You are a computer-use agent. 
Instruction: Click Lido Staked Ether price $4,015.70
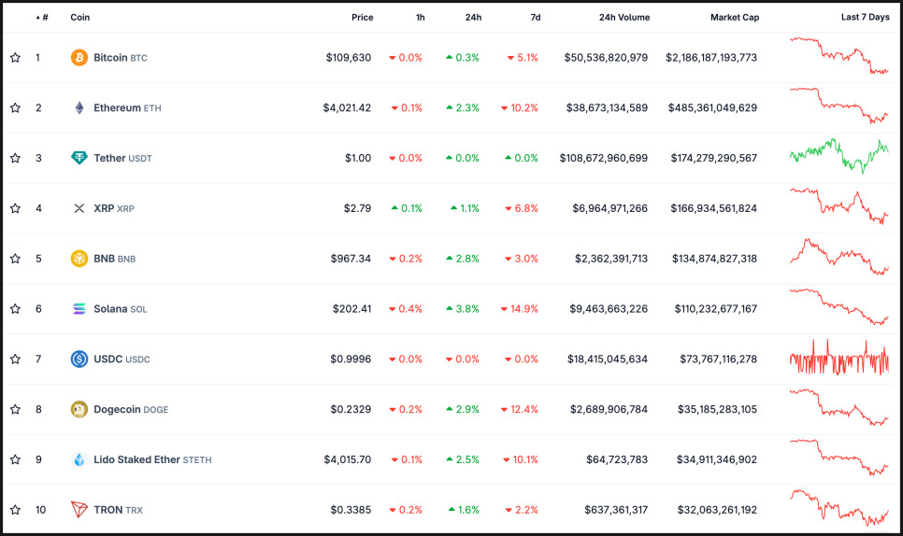pyautogui.click(x=347, y=459)
